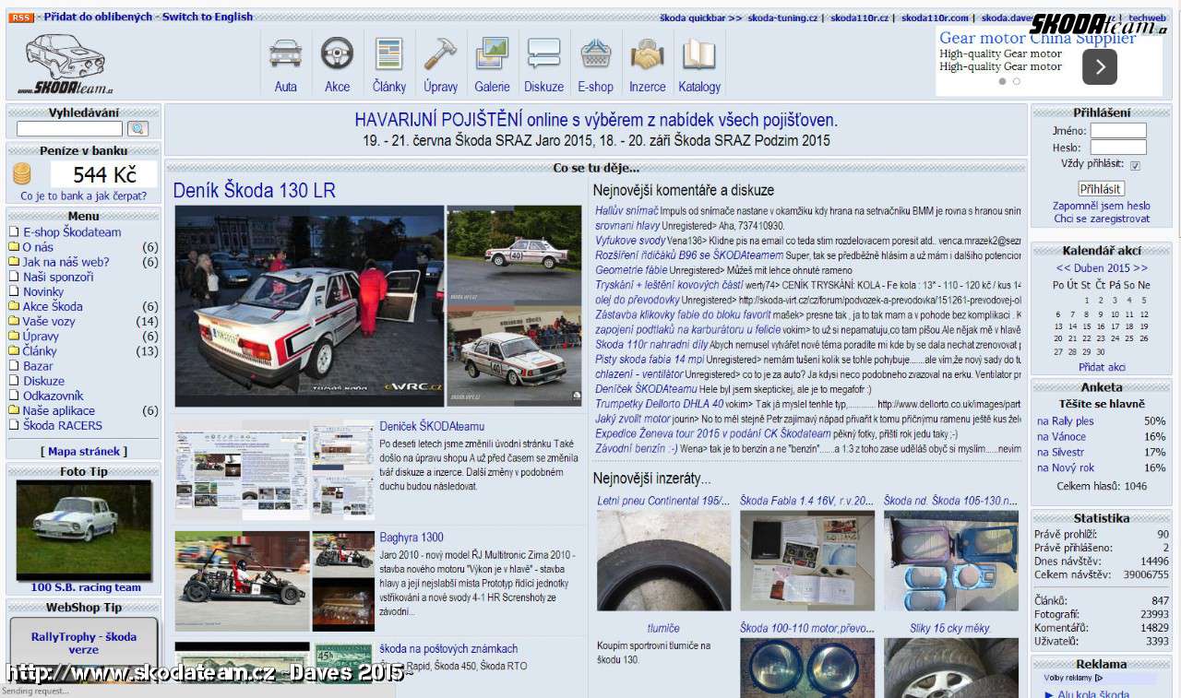Go to Diskuze speech bubble icon
1181x698 pixels.
(543, 54)
